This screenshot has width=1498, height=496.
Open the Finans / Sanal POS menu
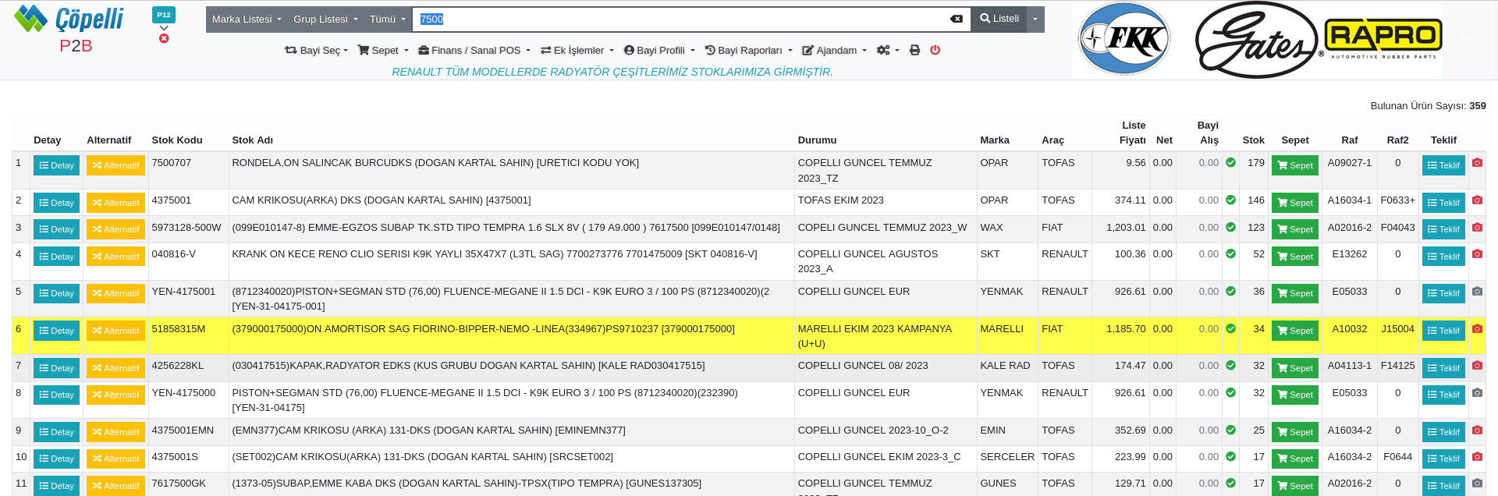[474, 51]
